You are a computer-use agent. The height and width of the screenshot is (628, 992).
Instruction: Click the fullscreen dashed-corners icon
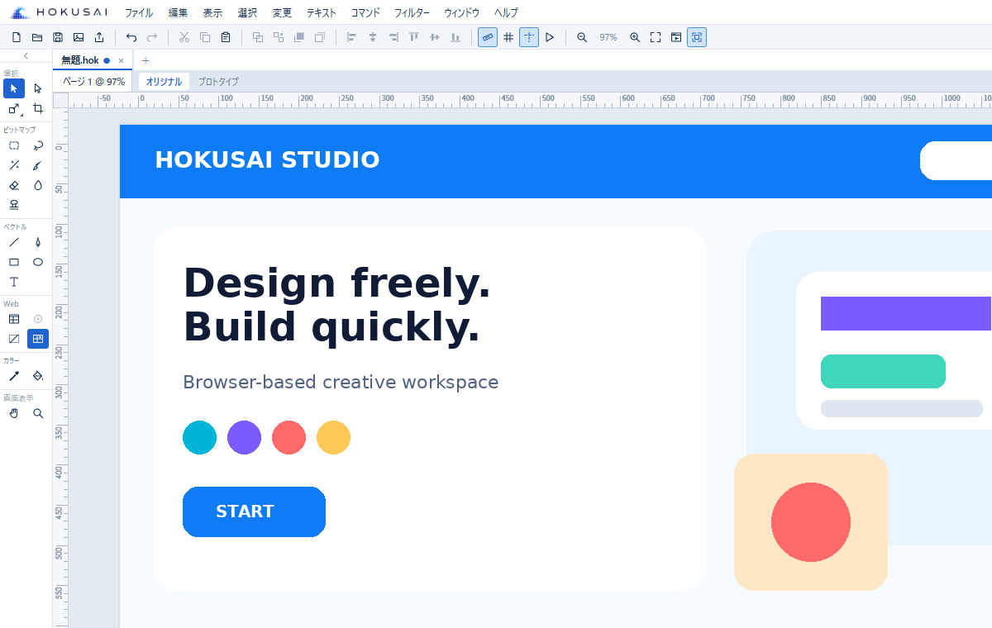click(656, 37)
